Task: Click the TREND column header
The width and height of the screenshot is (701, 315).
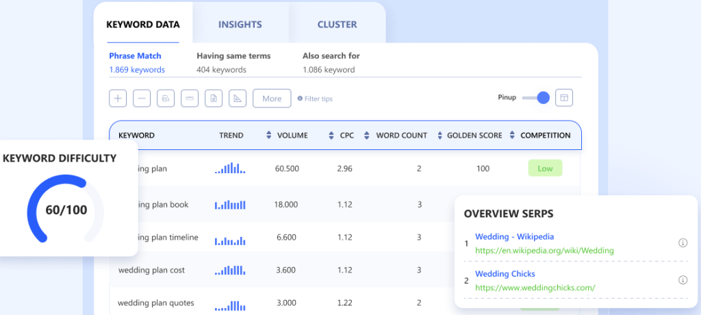Action: (231, 135)
